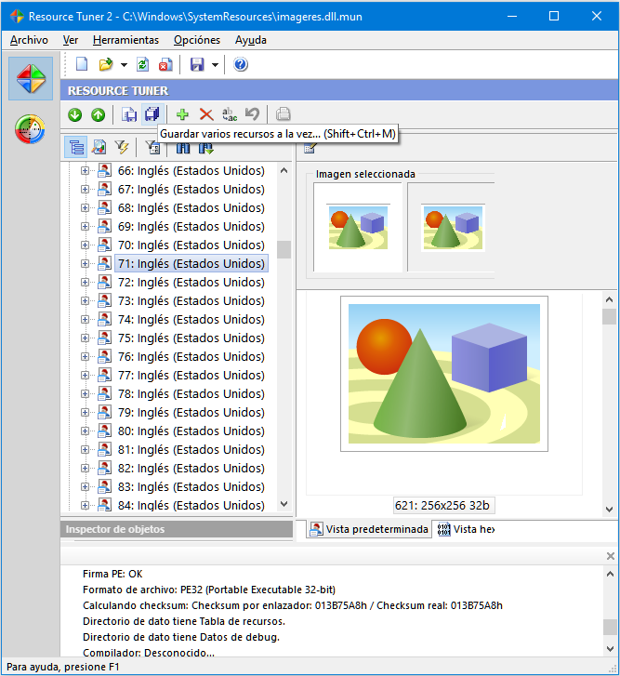Click the blue Help question mark icon
Image resolution: width=620 pixels, height=676 pixels.
point(241,65)
